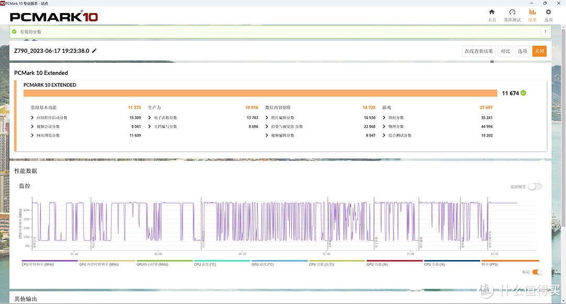Screen dimensions: 566x304
Task: Select the dark blue CPU 负载 (%) legend
Action: [x=452, y=263]
